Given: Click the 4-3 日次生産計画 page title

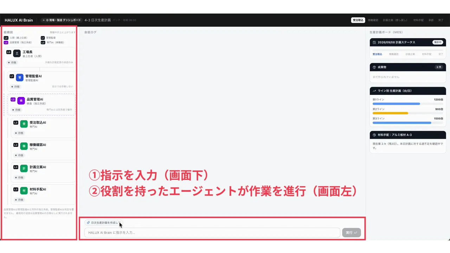Looking at the screenshot, I should click(98, 20).
